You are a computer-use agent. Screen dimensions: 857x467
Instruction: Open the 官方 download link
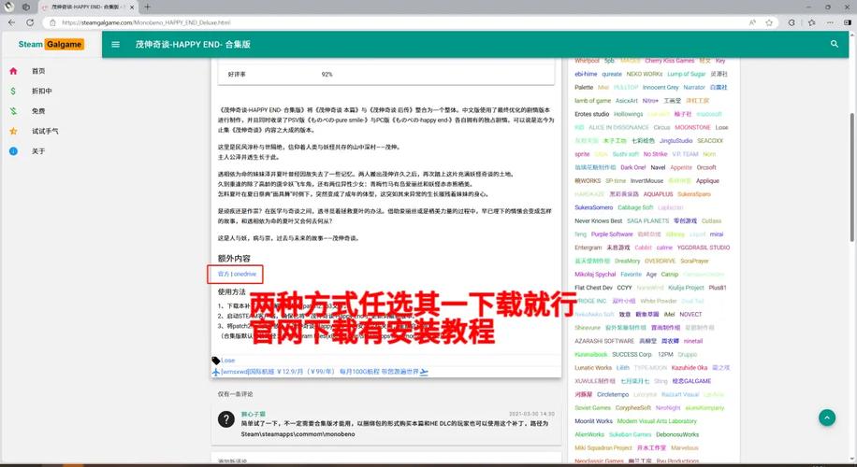point(224,274)
